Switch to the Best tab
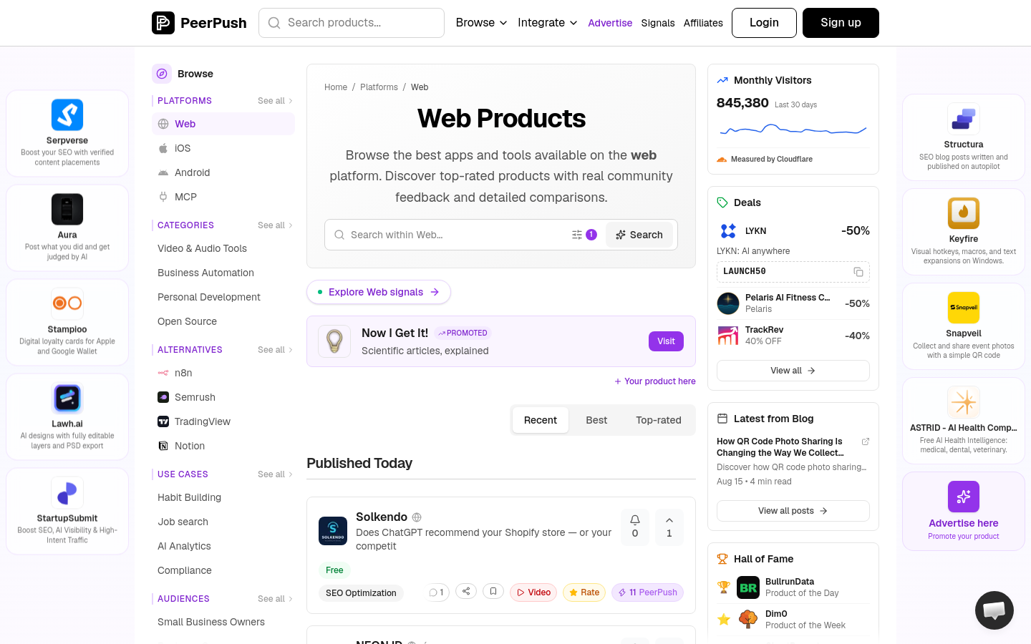Image resolution: width=1031 pixels, height=644 pixels. [x=596, y=420]
